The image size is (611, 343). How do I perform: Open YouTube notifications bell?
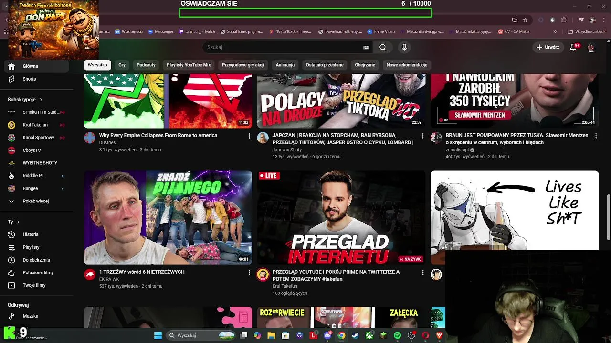click(x=574, y=47)
